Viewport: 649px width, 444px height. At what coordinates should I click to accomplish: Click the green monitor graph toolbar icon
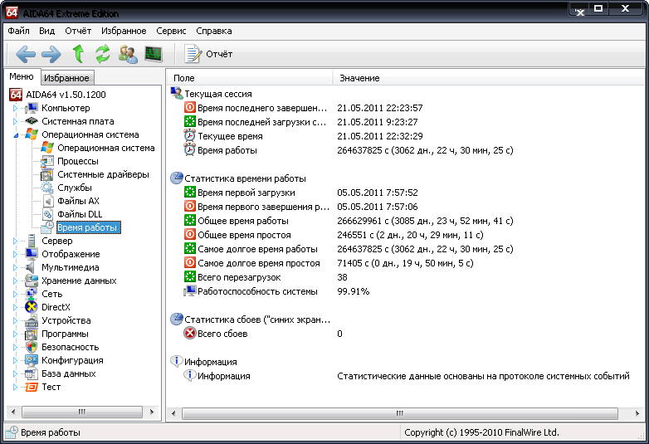click(x=154, y=54)
